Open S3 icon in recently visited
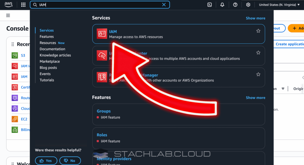Viewport: 304px width, 165px height. (x=15, y=55)
